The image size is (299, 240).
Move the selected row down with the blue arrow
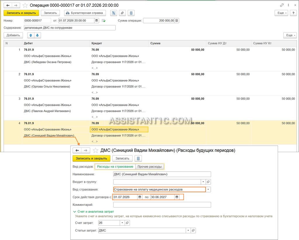coord(37,35)
